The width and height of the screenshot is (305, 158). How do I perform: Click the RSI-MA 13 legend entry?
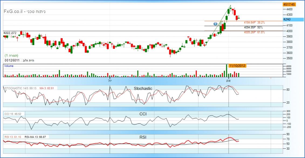tap(35, 137)
